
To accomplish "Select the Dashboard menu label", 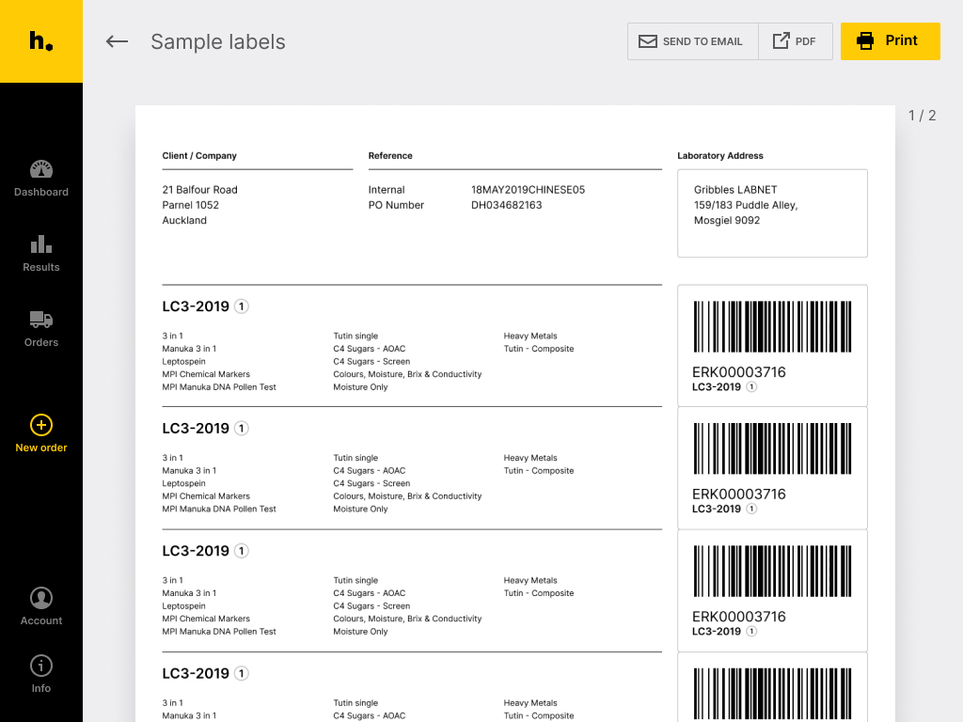I will (x=41, y=192).
